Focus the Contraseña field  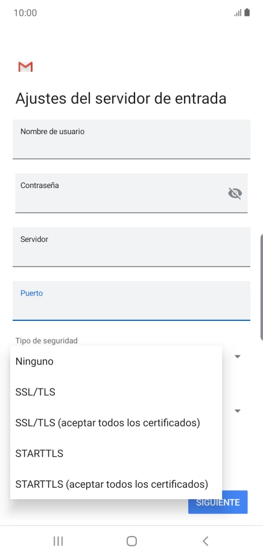(131, 193)
